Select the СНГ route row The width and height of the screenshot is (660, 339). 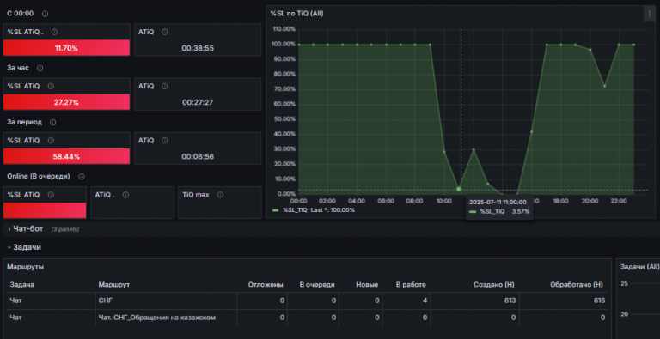pyautogui.click(x=308, y=300)
